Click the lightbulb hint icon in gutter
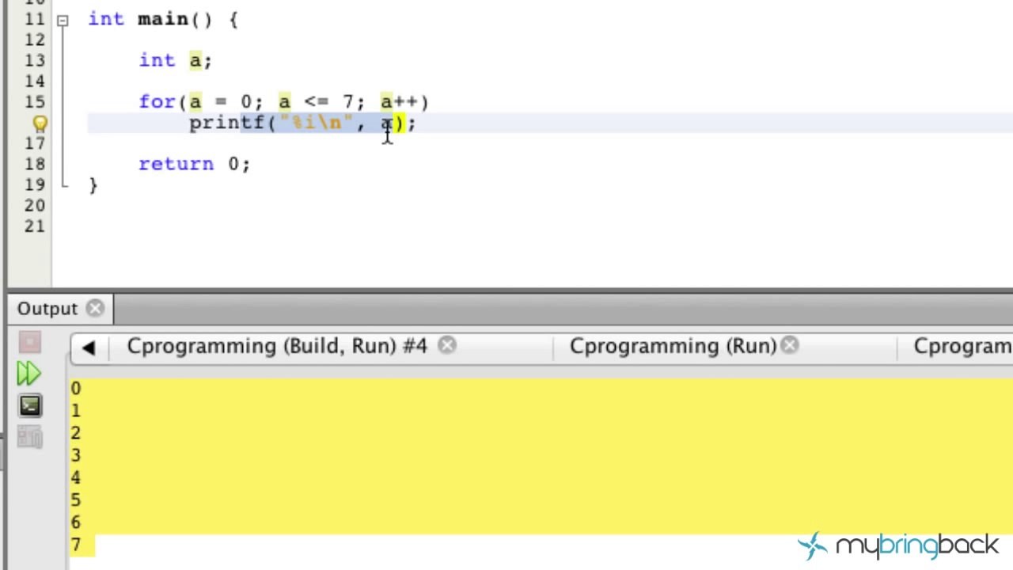1013x570 pixels. (40, 124)
